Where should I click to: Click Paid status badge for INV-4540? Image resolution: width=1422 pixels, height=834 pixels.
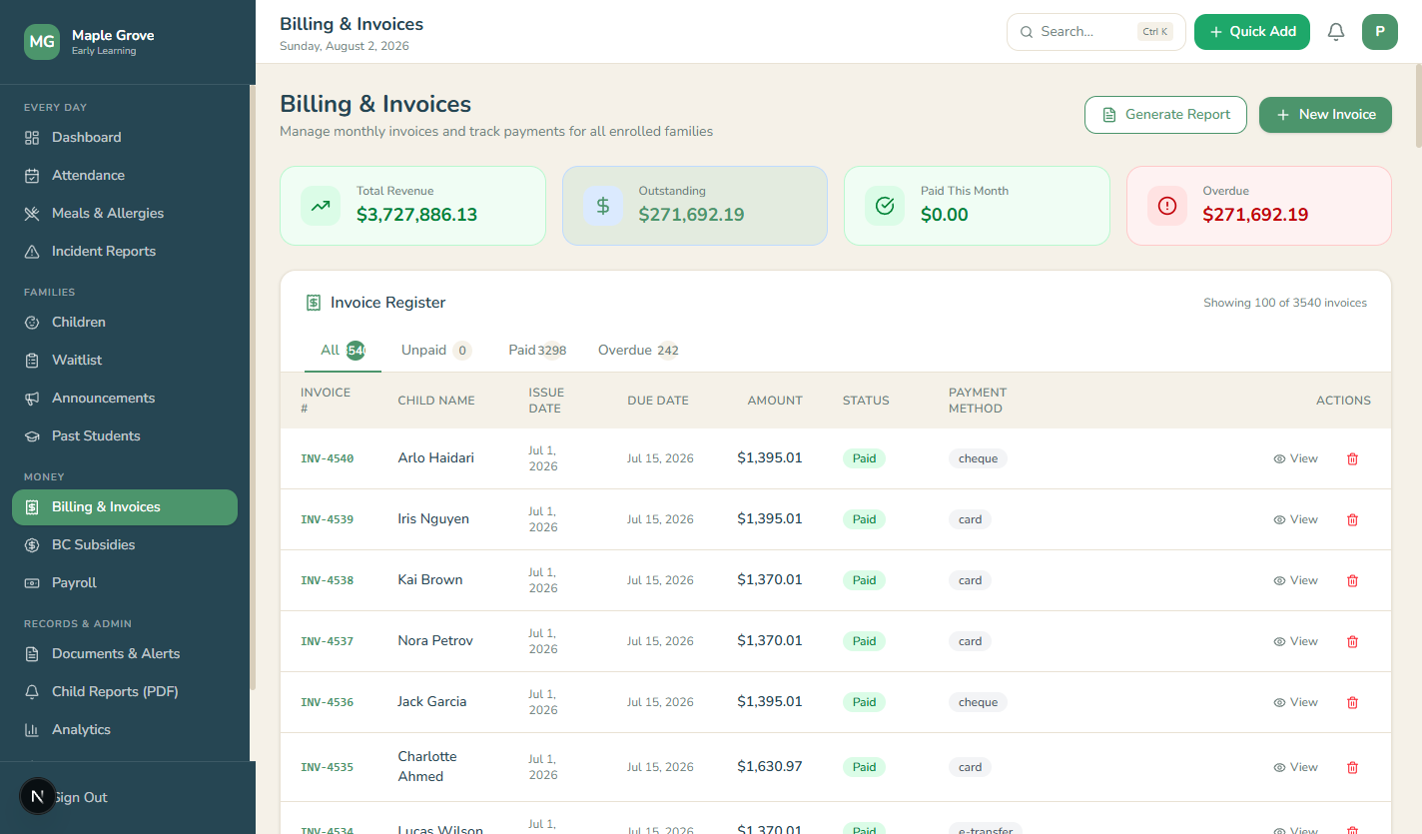864,459
